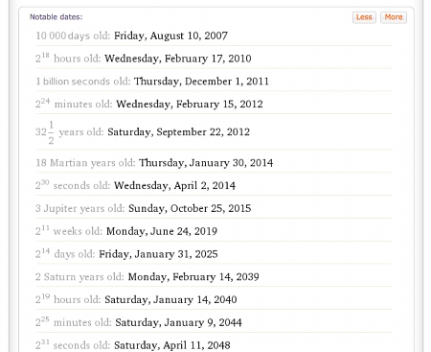Click date Wednesday, February 15, 2012
The width and height of the screenshot is (431, 352).
pyautogui.click(x=190, y=104)
